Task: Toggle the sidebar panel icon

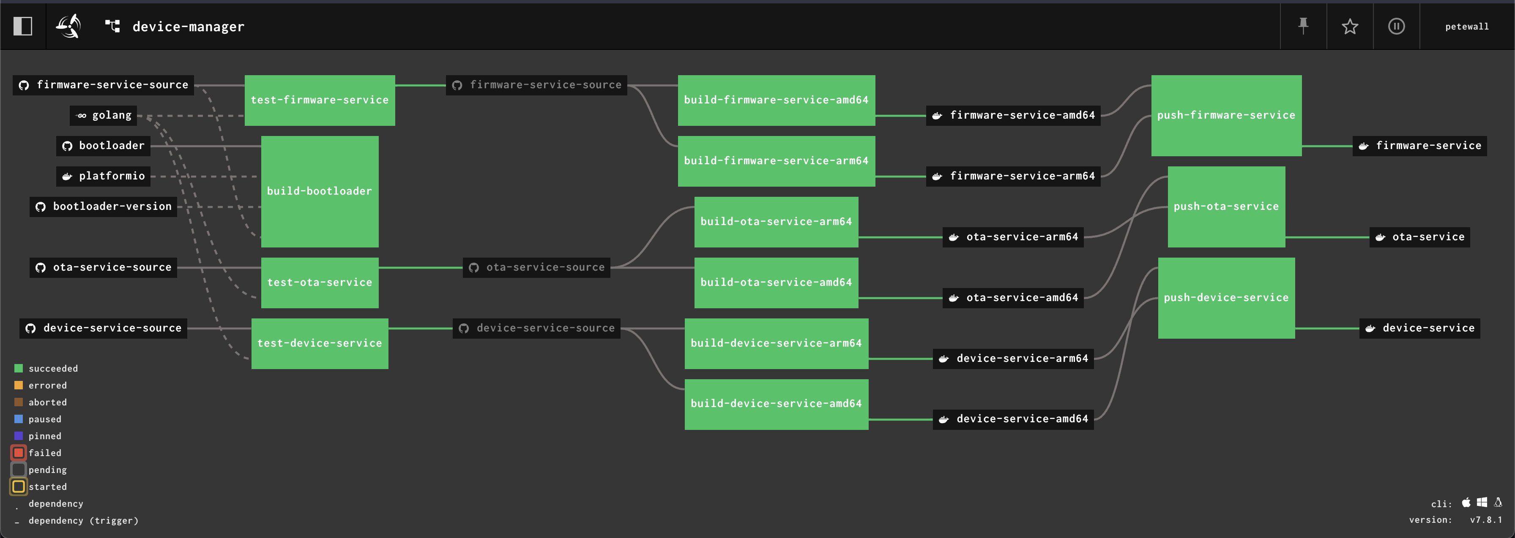Action: coord(23,27)
